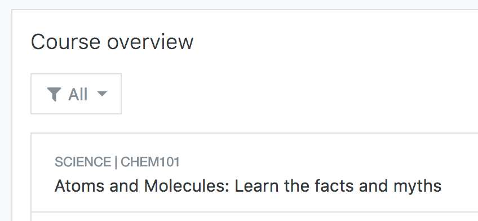
Task: Click the SCIENCE category label
Action: 83,162
